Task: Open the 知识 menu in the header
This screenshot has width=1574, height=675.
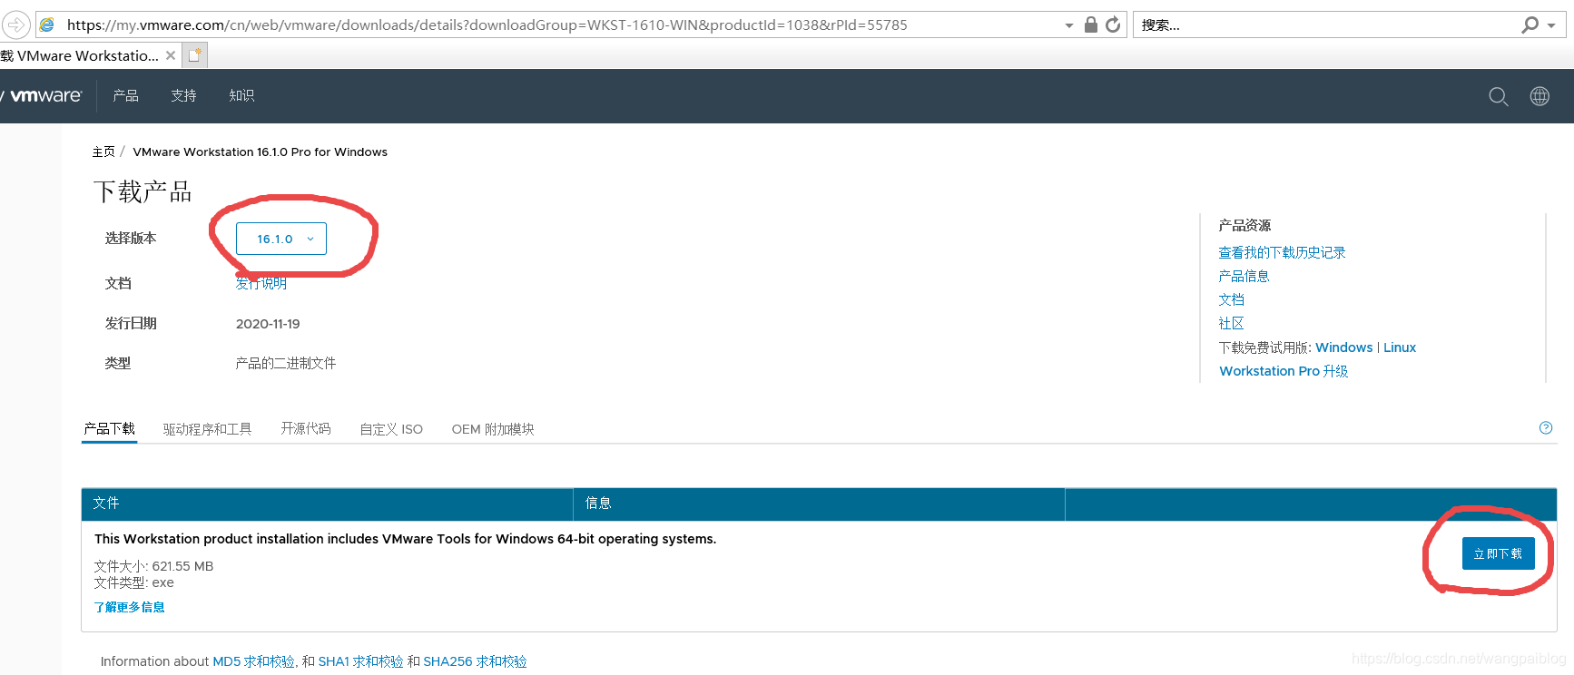Action: click(x=241, y=95)
